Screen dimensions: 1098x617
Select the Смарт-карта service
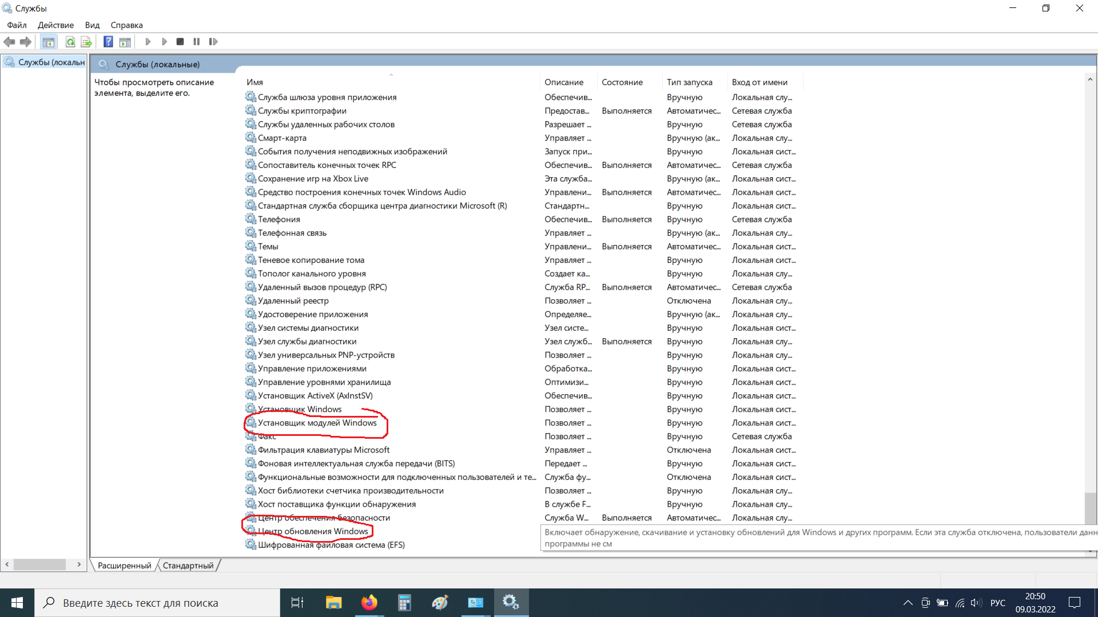(x=282, y=138)
